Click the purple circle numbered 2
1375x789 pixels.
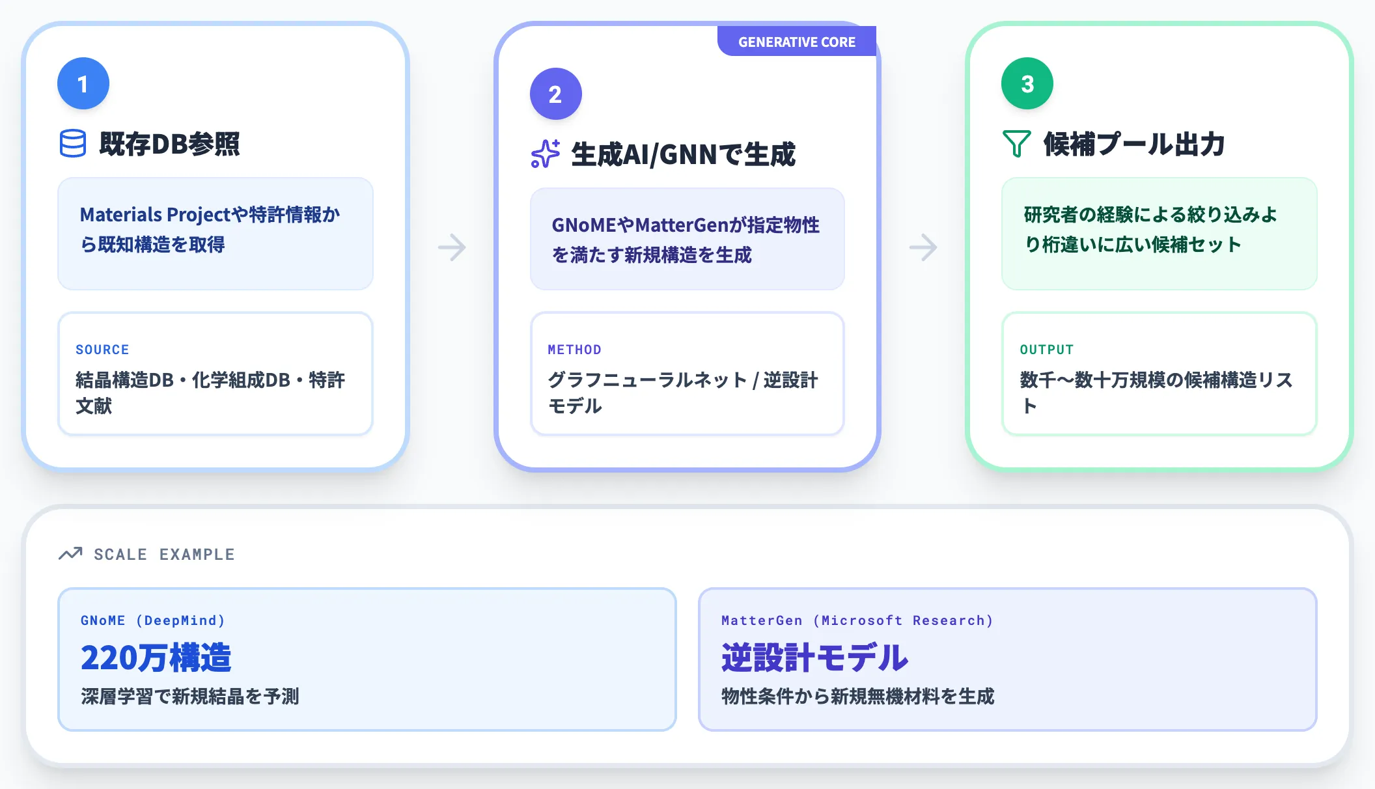pos(555,94)
